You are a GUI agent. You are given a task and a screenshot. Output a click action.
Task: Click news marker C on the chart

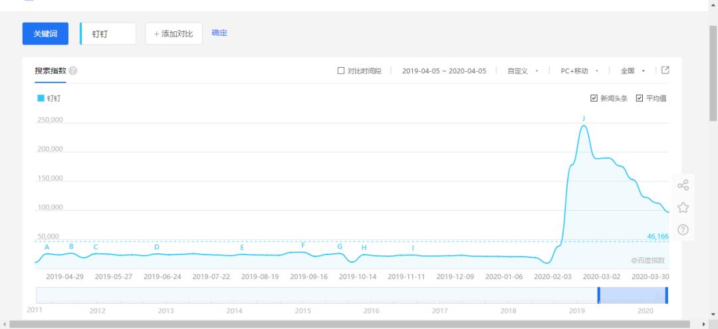point(96,247)
